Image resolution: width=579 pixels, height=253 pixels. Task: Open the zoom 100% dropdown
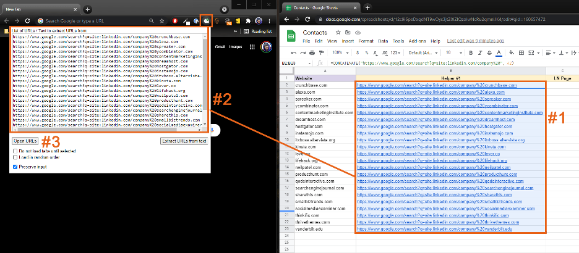click(x=340, y=53)
